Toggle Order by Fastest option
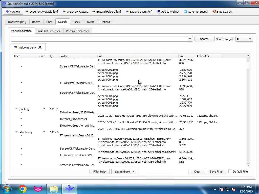Image resolution: width=259 pixels, height=194 pixels. (x=75, y=12)
